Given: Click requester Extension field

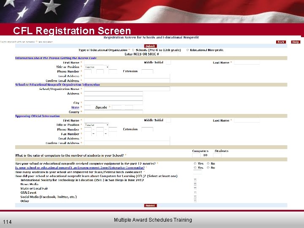Looking at the screenshot, I should 147,71.
